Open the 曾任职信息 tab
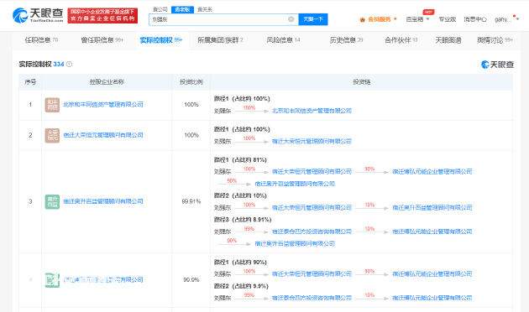 coord(102,40)
